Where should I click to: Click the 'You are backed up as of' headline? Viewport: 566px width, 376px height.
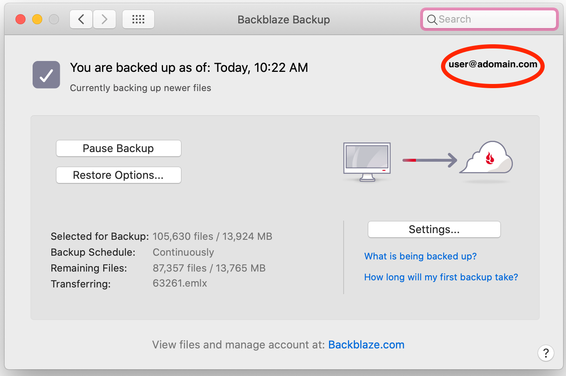click(x=189, y=68)
